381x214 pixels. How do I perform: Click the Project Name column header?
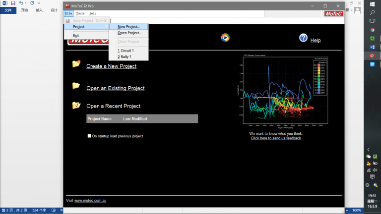[99, 119]
